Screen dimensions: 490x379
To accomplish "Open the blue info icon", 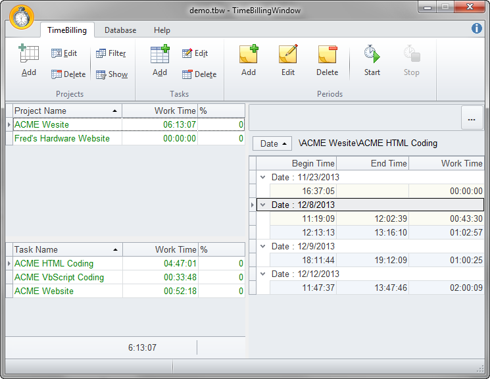I will point(477,28).
